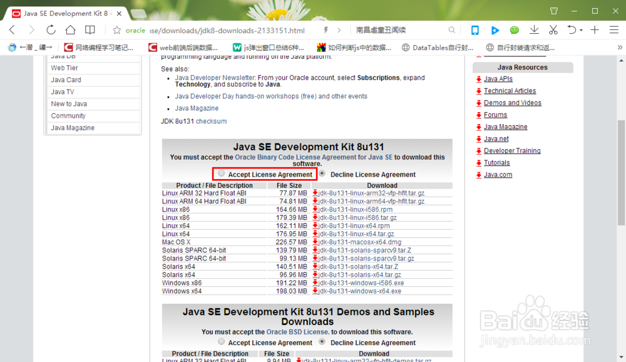Open the browser hamburger menu

coord(614,30)
